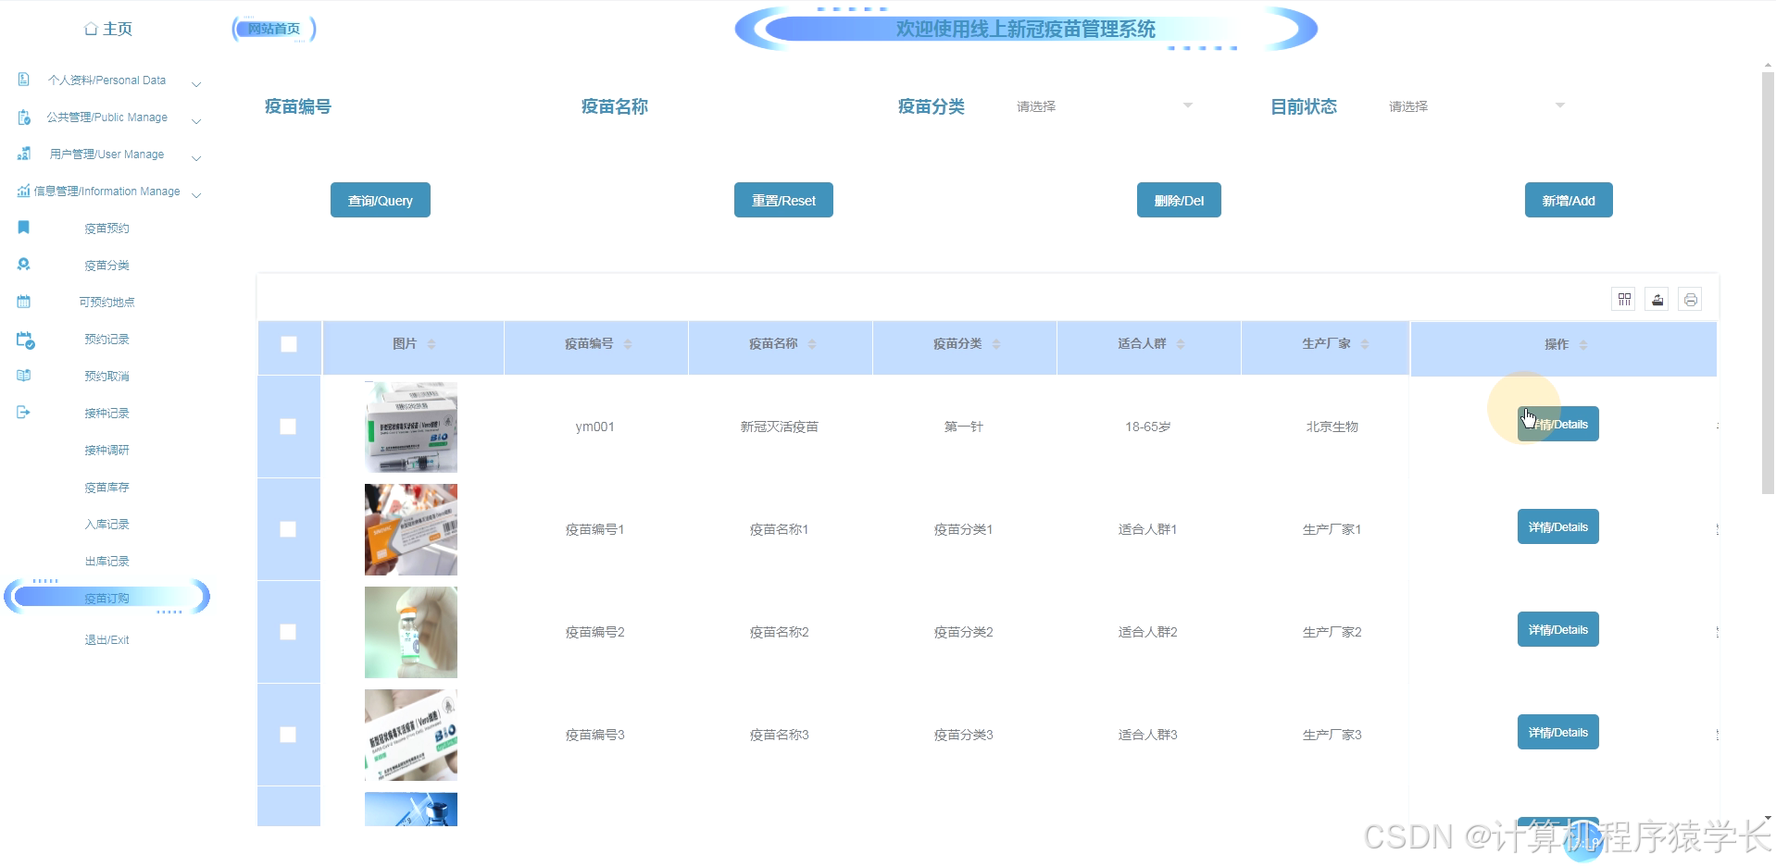Click the Information Manage chart icon
The width and height of the screenshot is (1776, 866).
tap(23, 191)
